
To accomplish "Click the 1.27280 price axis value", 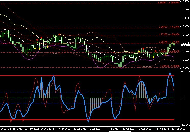I will coord(185,35).
